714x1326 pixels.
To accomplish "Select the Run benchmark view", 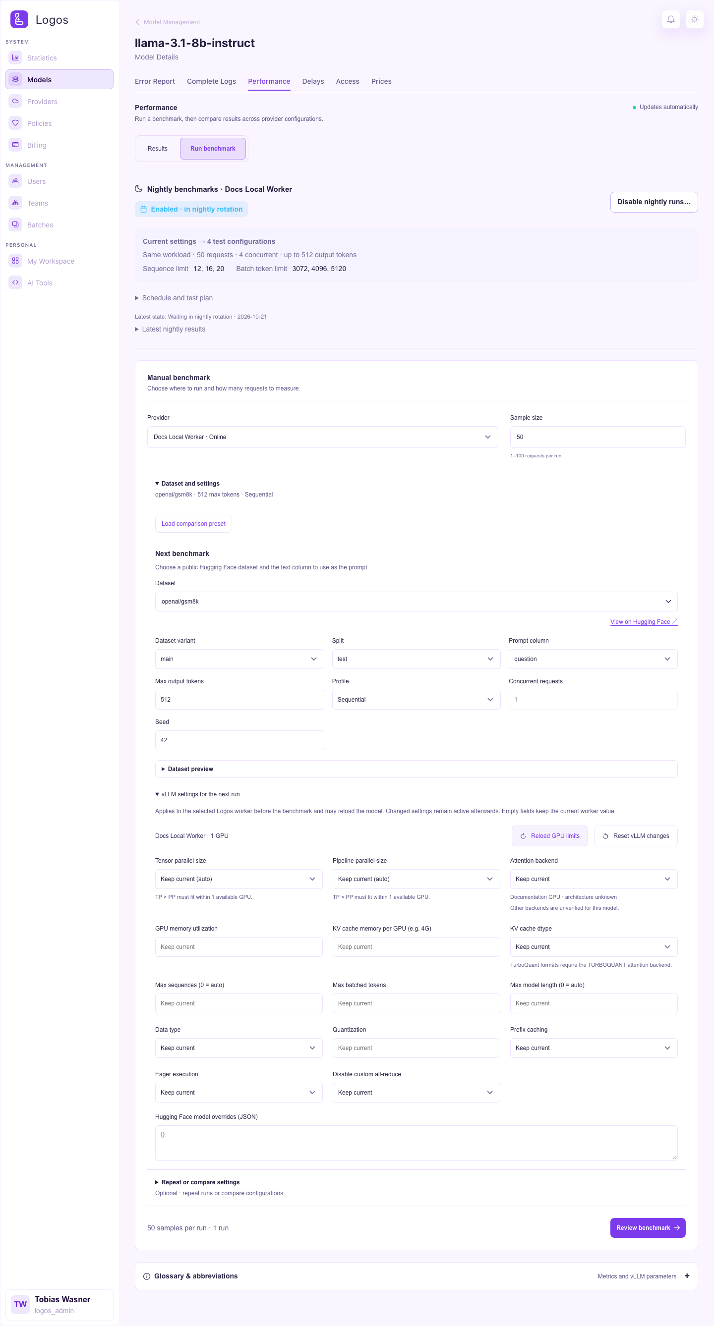I will click(213, 149).
